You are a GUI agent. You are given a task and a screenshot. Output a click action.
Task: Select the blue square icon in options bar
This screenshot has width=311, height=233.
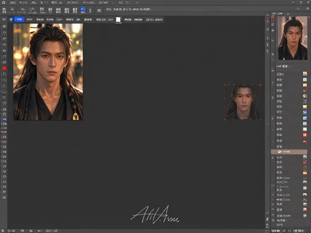(11, 19)
